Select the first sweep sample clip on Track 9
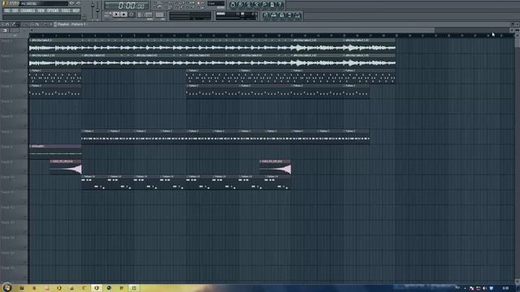 click(66, 167)
